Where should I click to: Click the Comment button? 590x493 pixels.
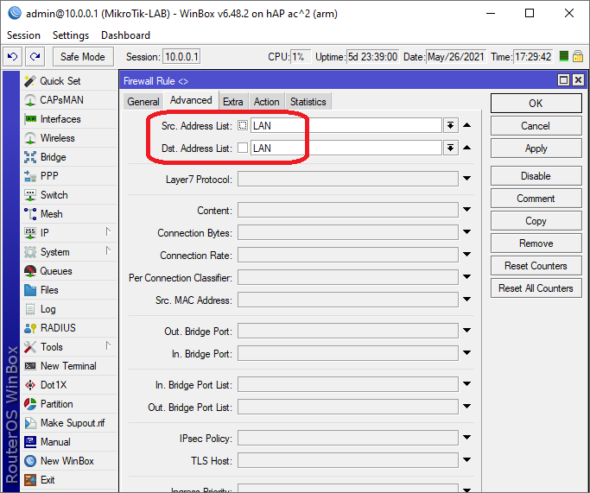pyautogui.click(x=536, y=199)
